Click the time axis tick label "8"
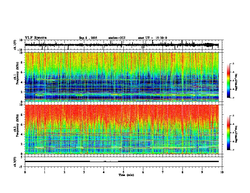 pyautogui.click(x=182, y=172)
